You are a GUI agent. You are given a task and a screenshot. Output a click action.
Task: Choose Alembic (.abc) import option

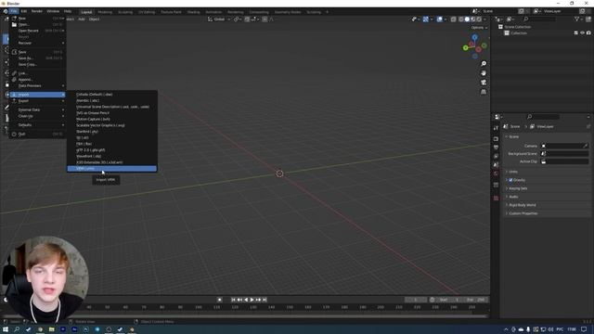111,100
